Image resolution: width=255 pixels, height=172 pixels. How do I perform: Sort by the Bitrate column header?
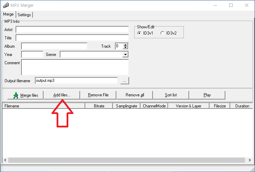99,106
